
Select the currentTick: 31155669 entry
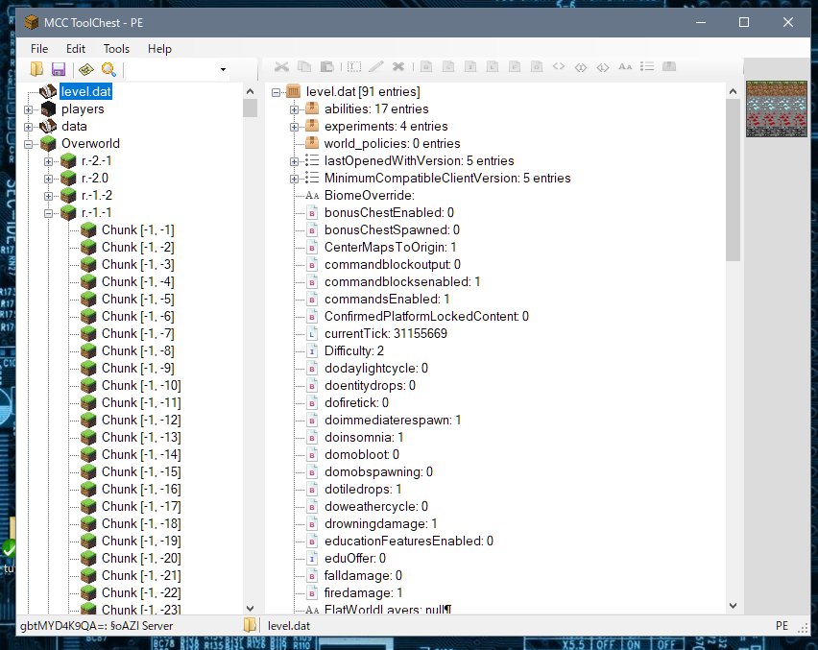[x=386, y=333]
